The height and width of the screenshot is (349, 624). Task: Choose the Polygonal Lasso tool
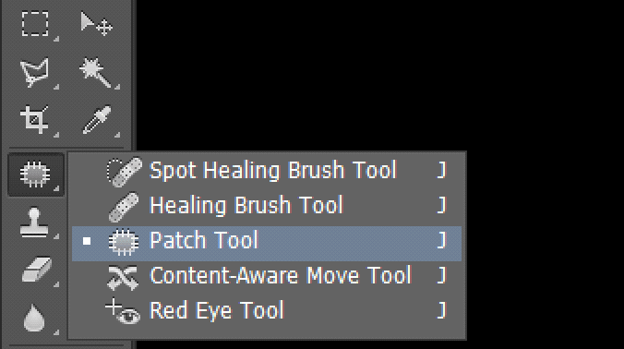coord(35,72)
